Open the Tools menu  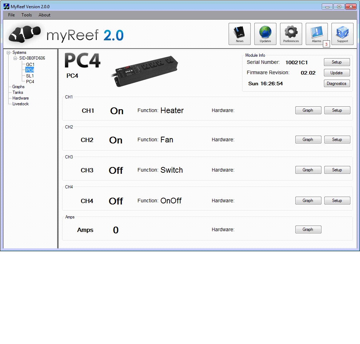(x=26, y=15)
